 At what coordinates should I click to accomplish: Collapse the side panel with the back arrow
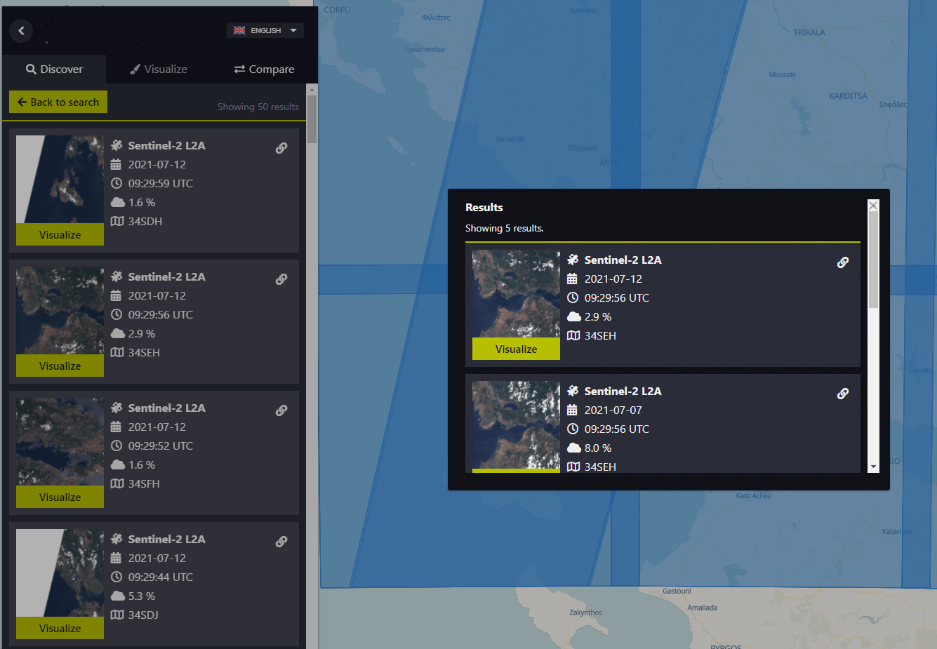pos(21,30)
